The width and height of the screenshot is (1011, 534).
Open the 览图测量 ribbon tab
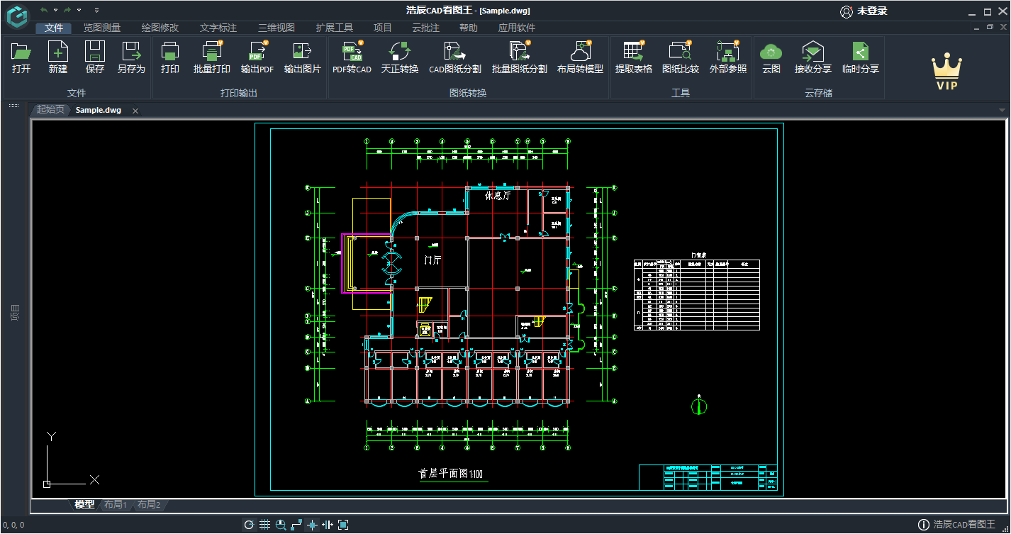[102, 28]
